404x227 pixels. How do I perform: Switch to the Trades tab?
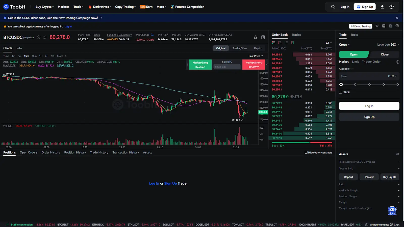click(x=296, y=35)
